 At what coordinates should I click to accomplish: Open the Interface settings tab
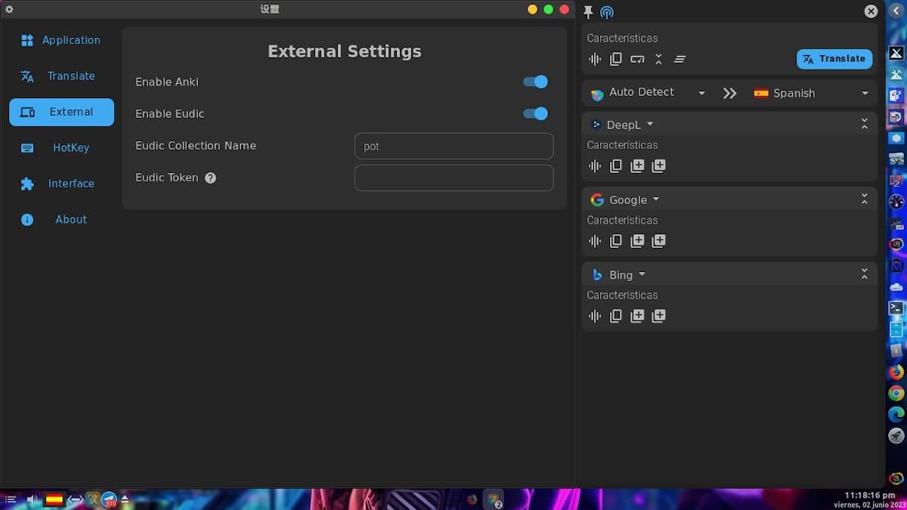61,183
